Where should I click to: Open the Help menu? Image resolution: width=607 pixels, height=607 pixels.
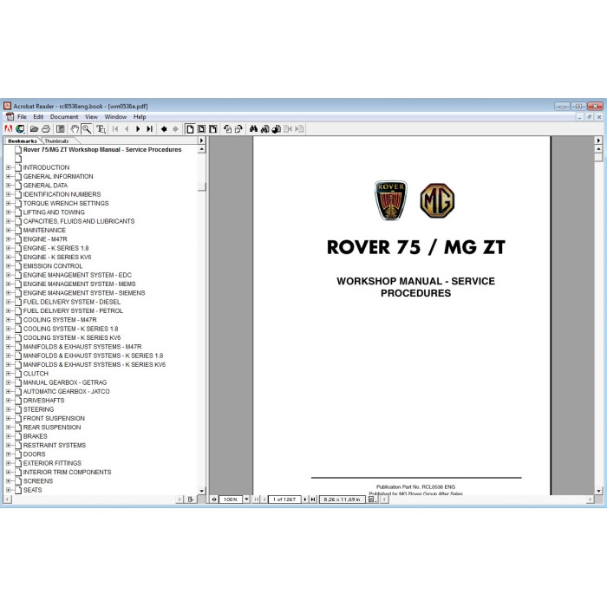[x=140, y=116]
